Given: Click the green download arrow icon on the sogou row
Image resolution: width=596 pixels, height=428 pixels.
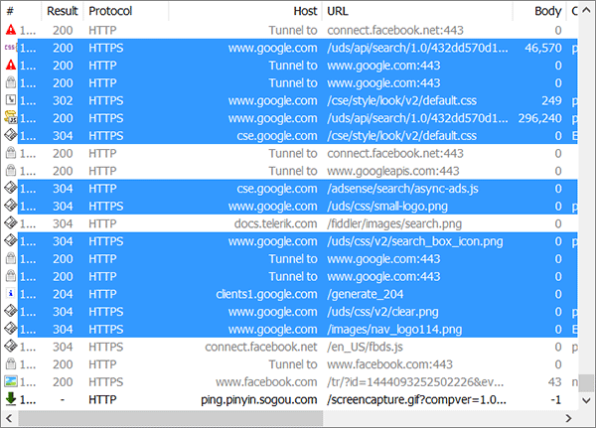Looking at the screenshot, I should (x=11, y=399).
